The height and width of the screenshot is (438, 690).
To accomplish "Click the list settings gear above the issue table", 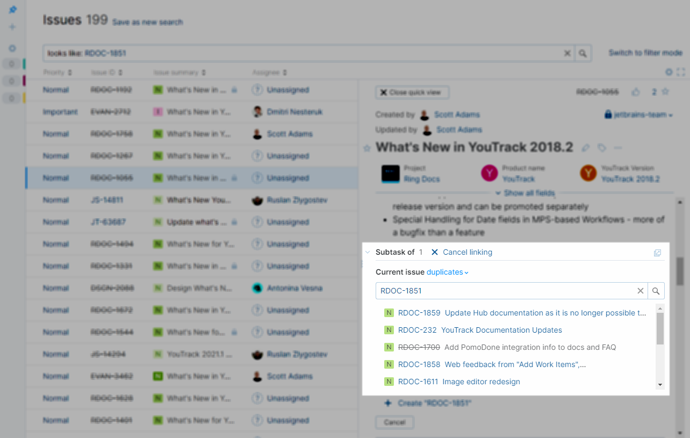I will (x=669, y=71).
